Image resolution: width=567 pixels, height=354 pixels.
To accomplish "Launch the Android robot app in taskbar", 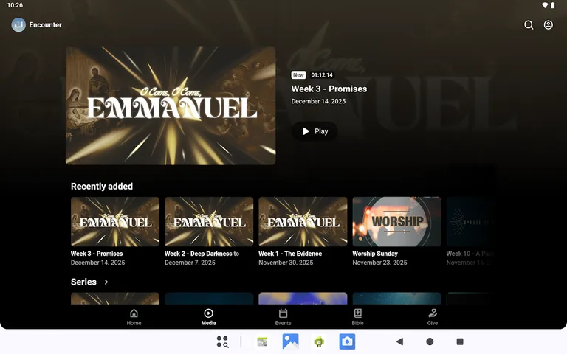I will 319,341.
